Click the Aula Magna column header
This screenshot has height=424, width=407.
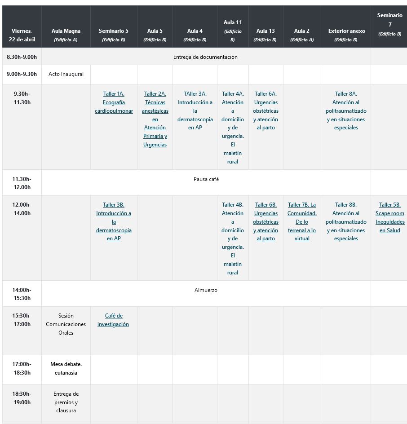[66, 31]
